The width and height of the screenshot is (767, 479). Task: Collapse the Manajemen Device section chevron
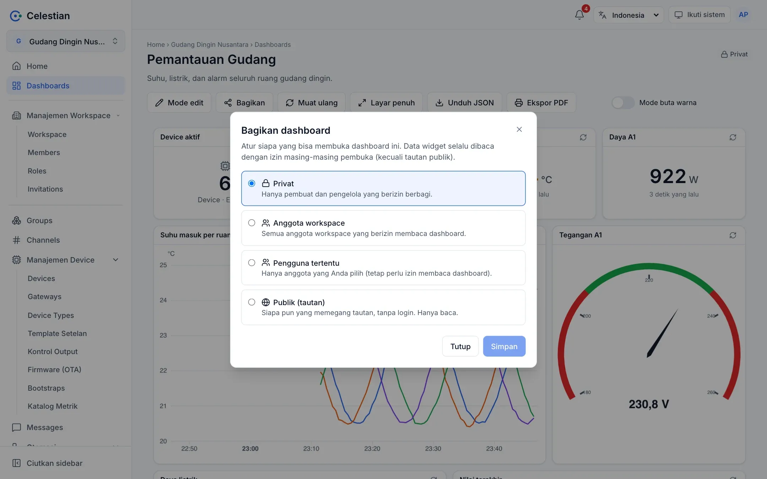click(115, 260)
